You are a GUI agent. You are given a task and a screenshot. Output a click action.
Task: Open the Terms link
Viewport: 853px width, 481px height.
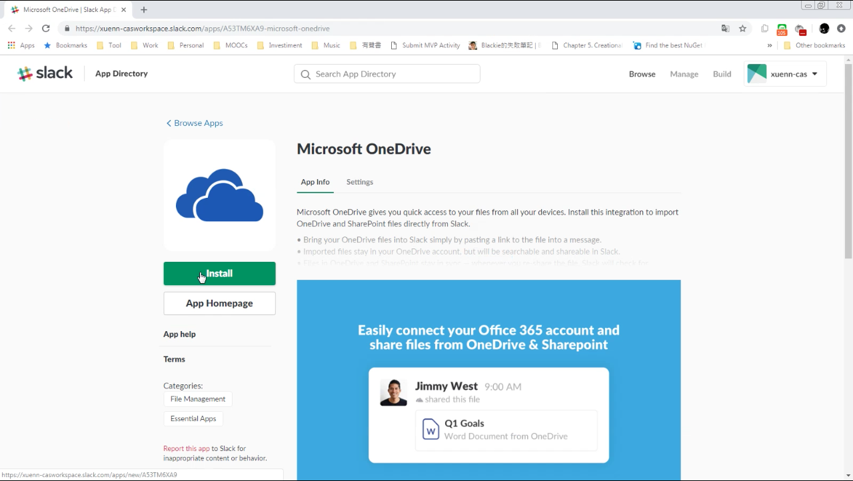174,359
